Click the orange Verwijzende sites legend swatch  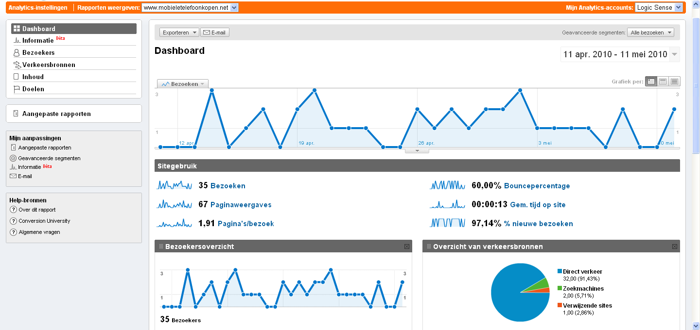click(560, 305)
